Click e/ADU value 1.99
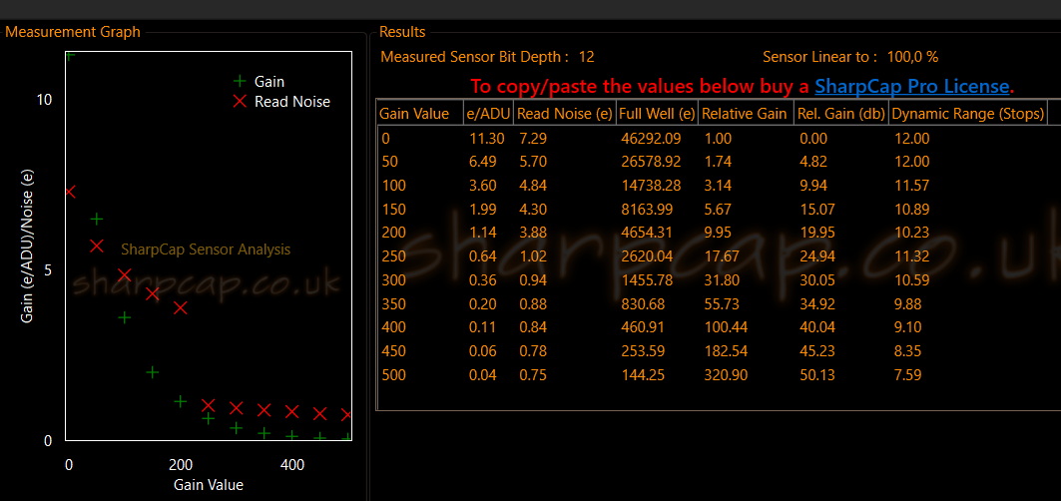The width and height of the screenshot is (1061, 501). pos(483,210)
